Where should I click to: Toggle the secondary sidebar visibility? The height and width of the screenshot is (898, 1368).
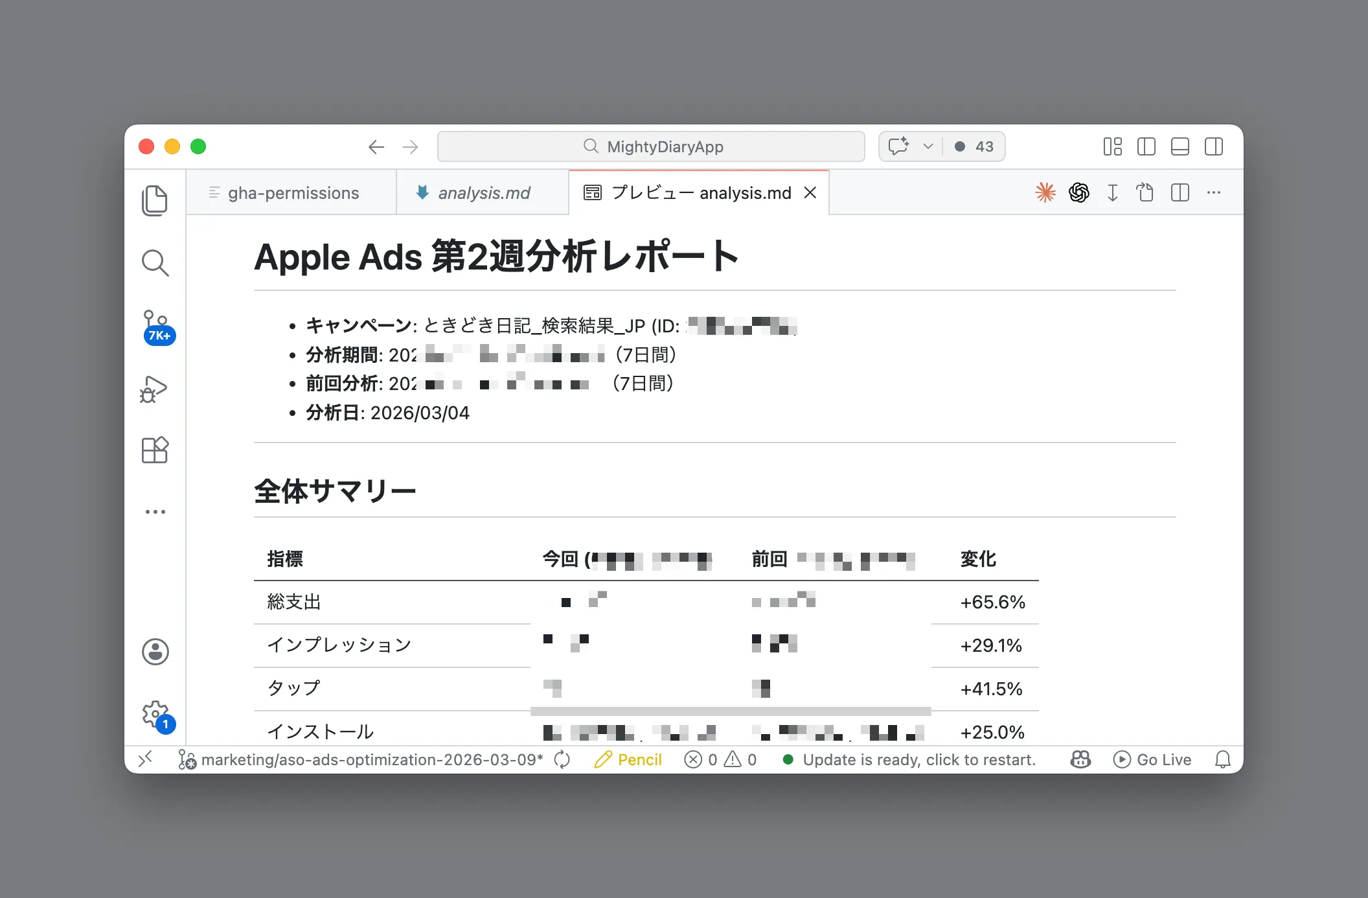pos(1214,146)
